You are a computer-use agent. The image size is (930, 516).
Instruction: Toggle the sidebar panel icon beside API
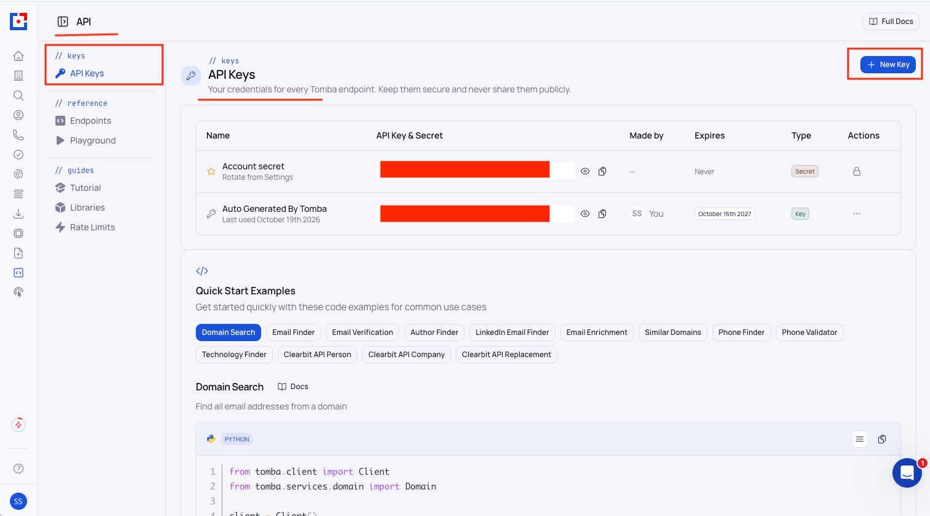[63, 22]
